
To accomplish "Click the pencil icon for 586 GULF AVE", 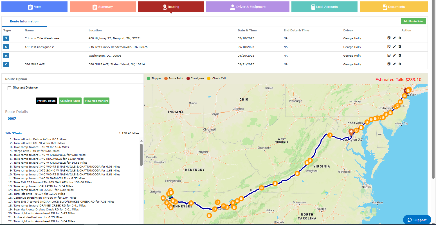I will [x=394, y=64].
